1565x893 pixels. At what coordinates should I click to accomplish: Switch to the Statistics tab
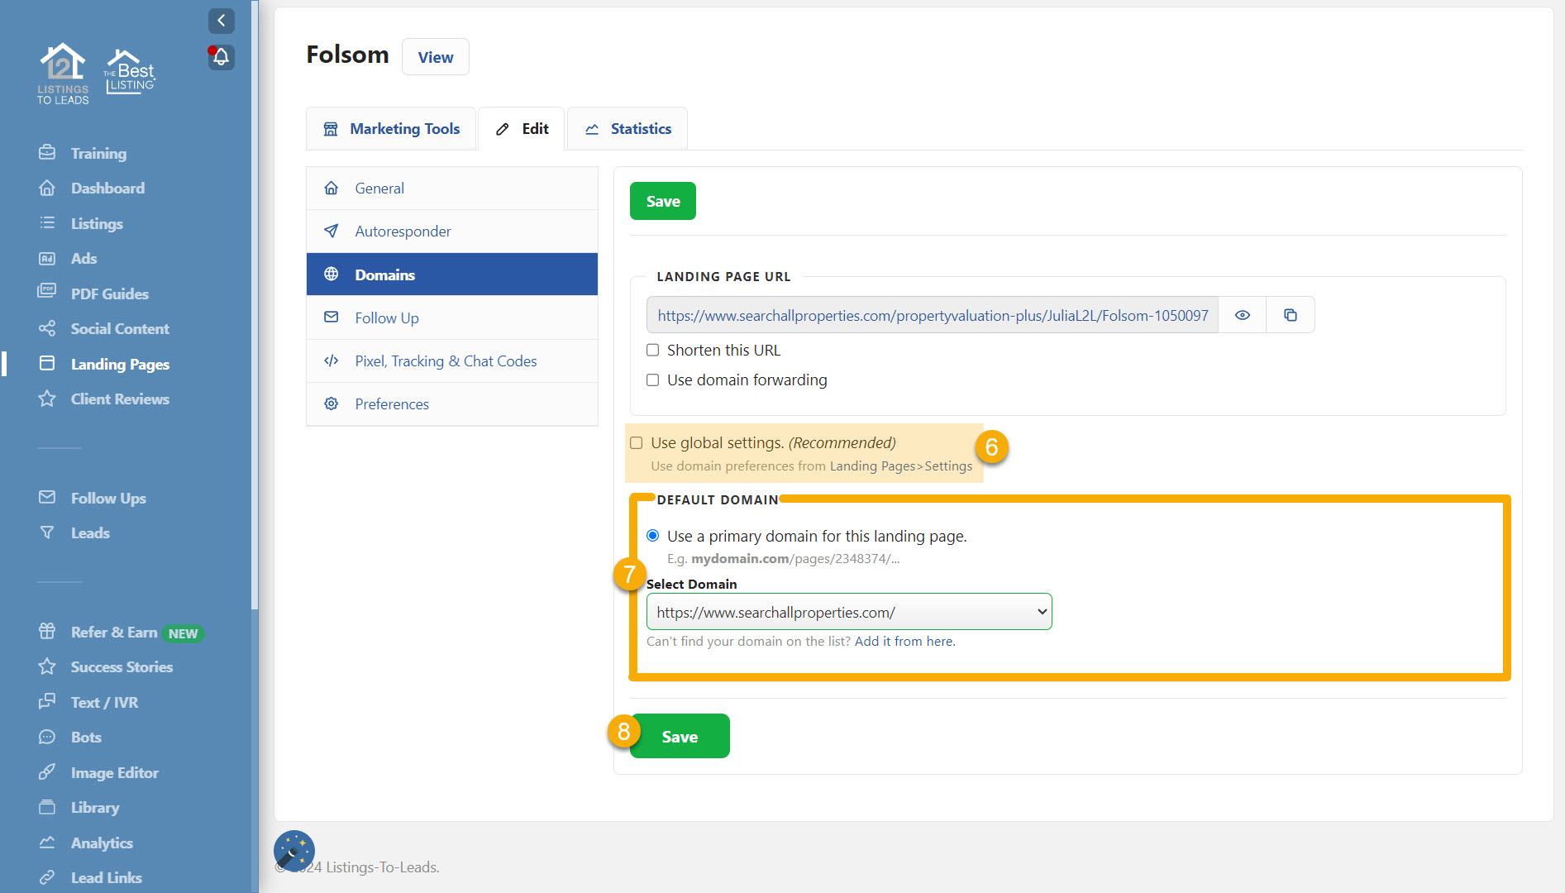coord(628,129)
